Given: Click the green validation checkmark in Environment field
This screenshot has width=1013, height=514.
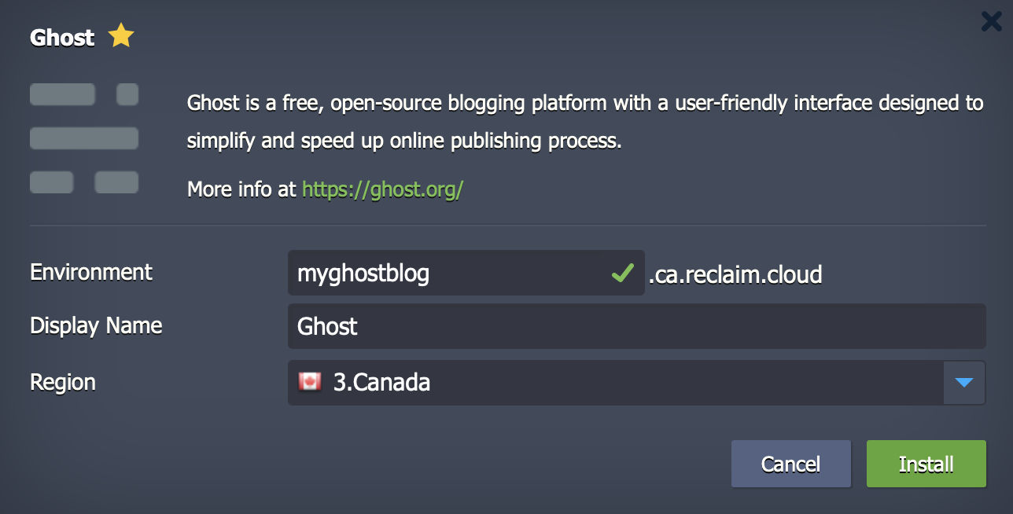Looking at the screenshot, I should point(623,274).
